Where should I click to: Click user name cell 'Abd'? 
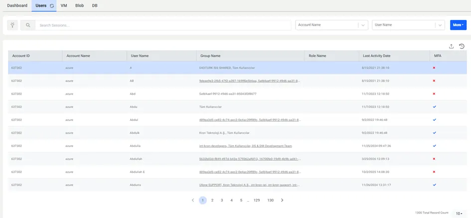click(133, 94)
